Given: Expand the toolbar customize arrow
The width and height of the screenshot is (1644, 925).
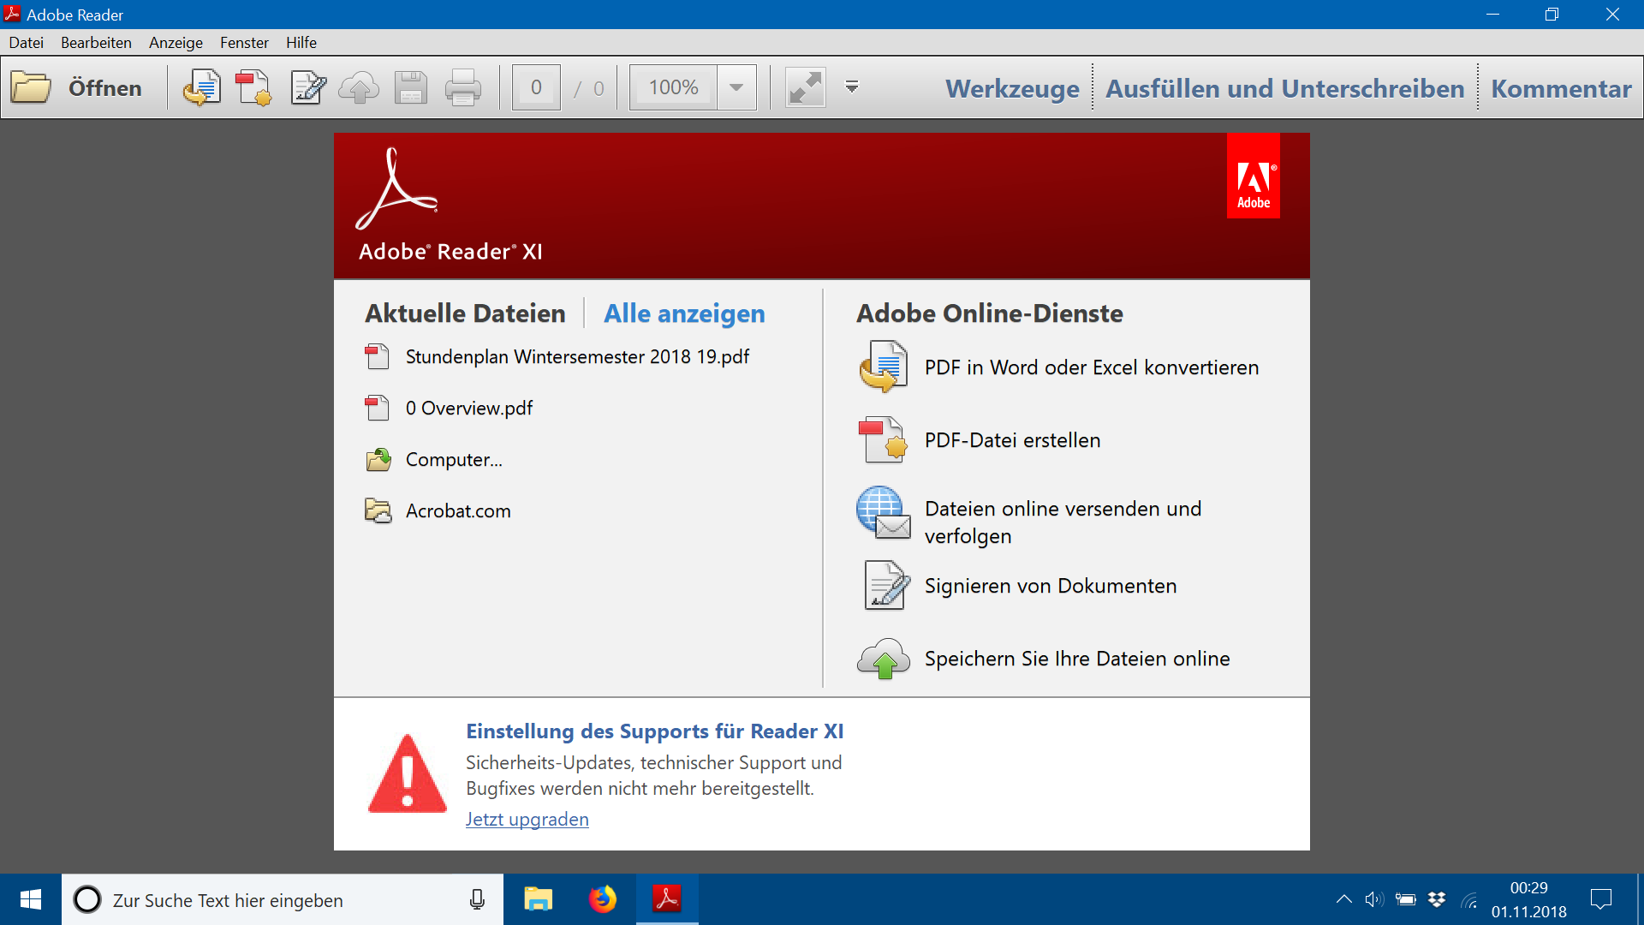Looking at the screenshot, I should 852,87.
